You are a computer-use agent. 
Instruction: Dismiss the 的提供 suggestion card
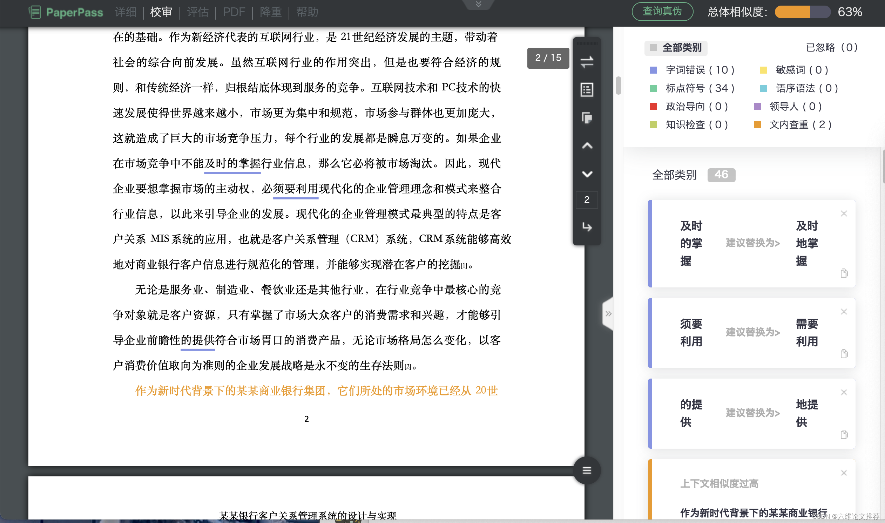coord(843,392)
